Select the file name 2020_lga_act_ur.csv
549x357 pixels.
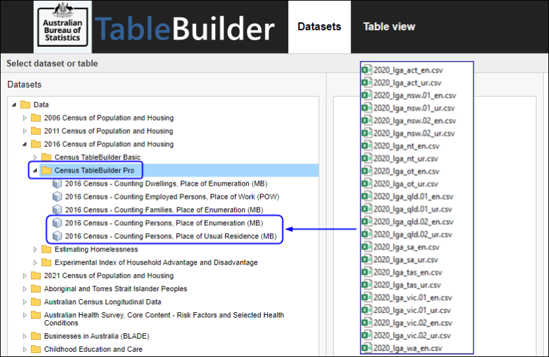tap(407, 83)
